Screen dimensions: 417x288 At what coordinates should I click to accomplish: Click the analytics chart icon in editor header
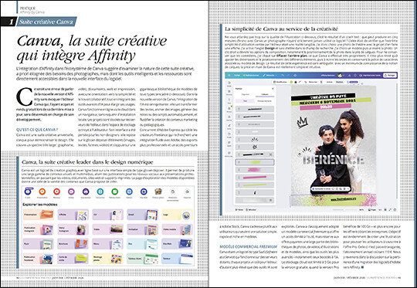(350, 75)
